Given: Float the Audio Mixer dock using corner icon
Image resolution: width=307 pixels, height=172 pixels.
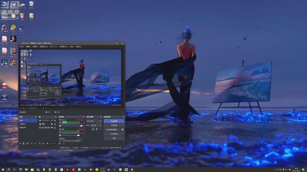Looking at the screenshot, I should (84, 117).
